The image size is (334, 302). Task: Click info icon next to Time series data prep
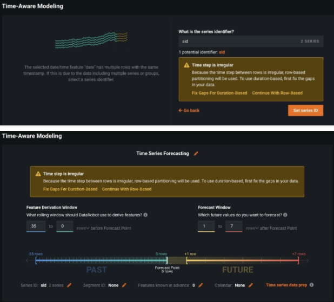point(311,285)
